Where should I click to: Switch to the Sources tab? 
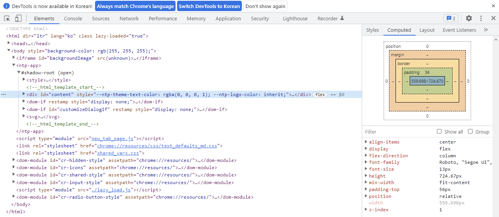101,18
